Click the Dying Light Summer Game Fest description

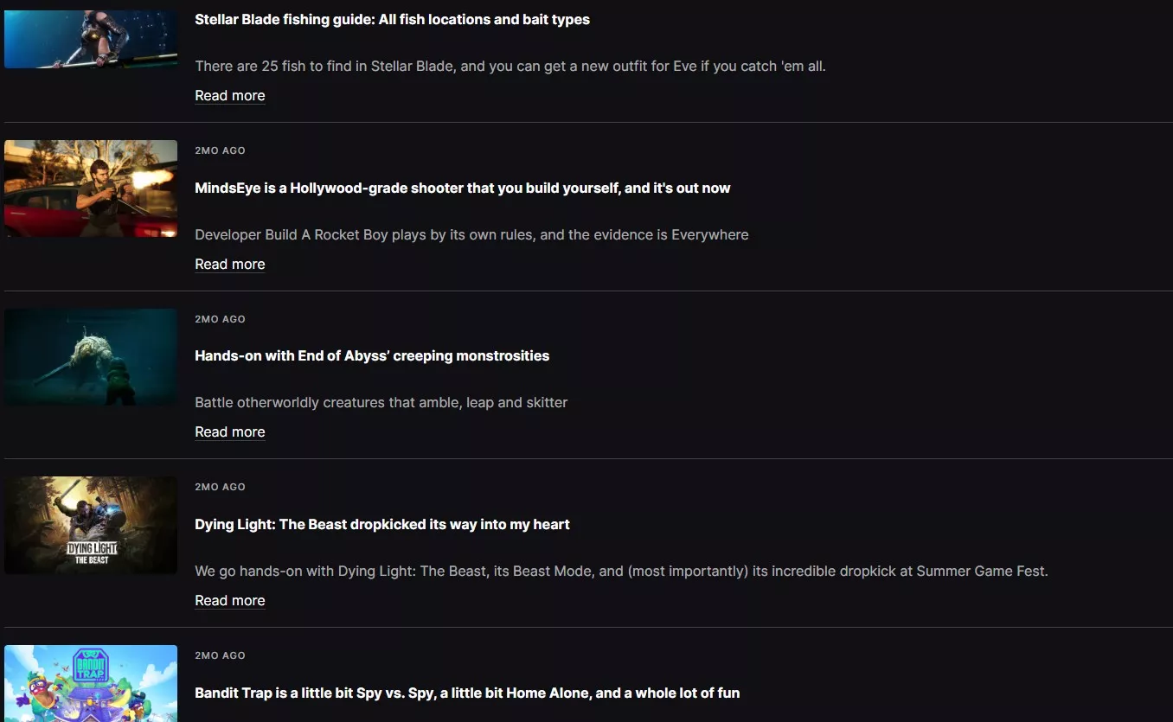pyautogui.click(x=621, y=571)
